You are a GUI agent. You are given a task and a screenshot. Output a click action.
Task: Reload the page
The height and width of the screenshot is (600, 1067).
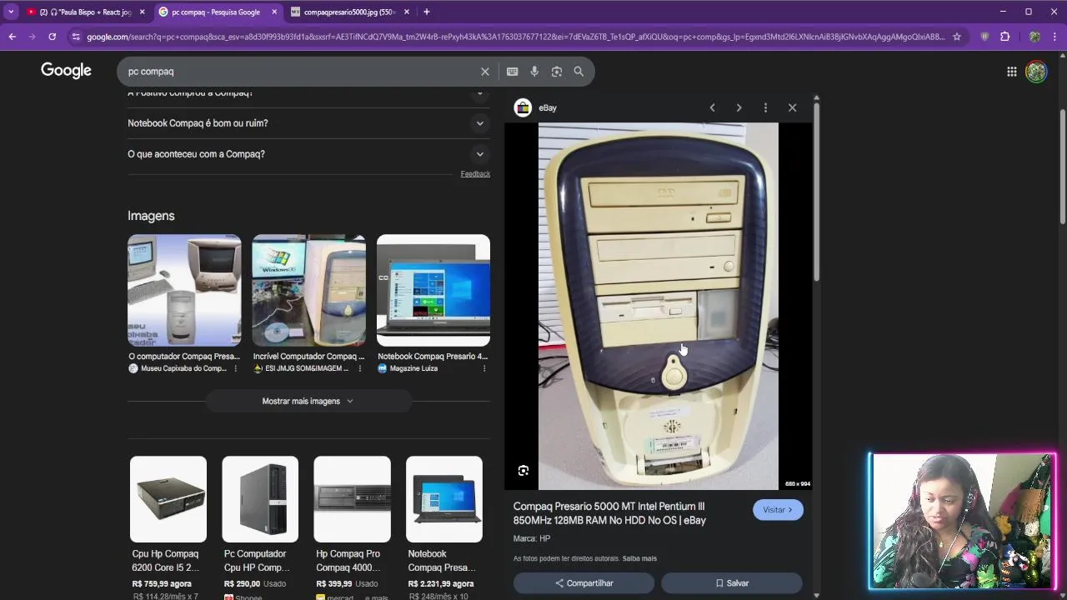tap(52, 37)
